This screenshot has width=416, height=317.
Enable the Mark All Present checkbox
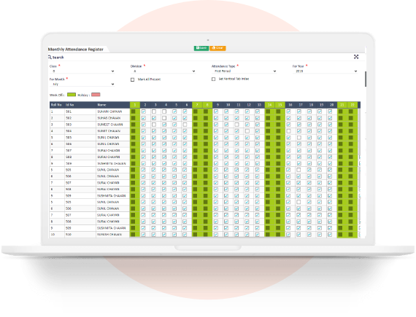point(132,79)
